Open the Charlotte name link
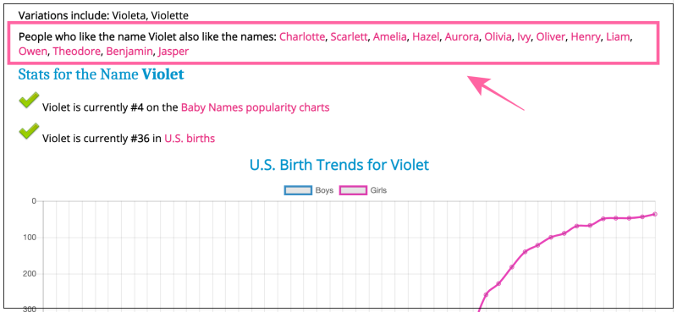 (302, 36)
